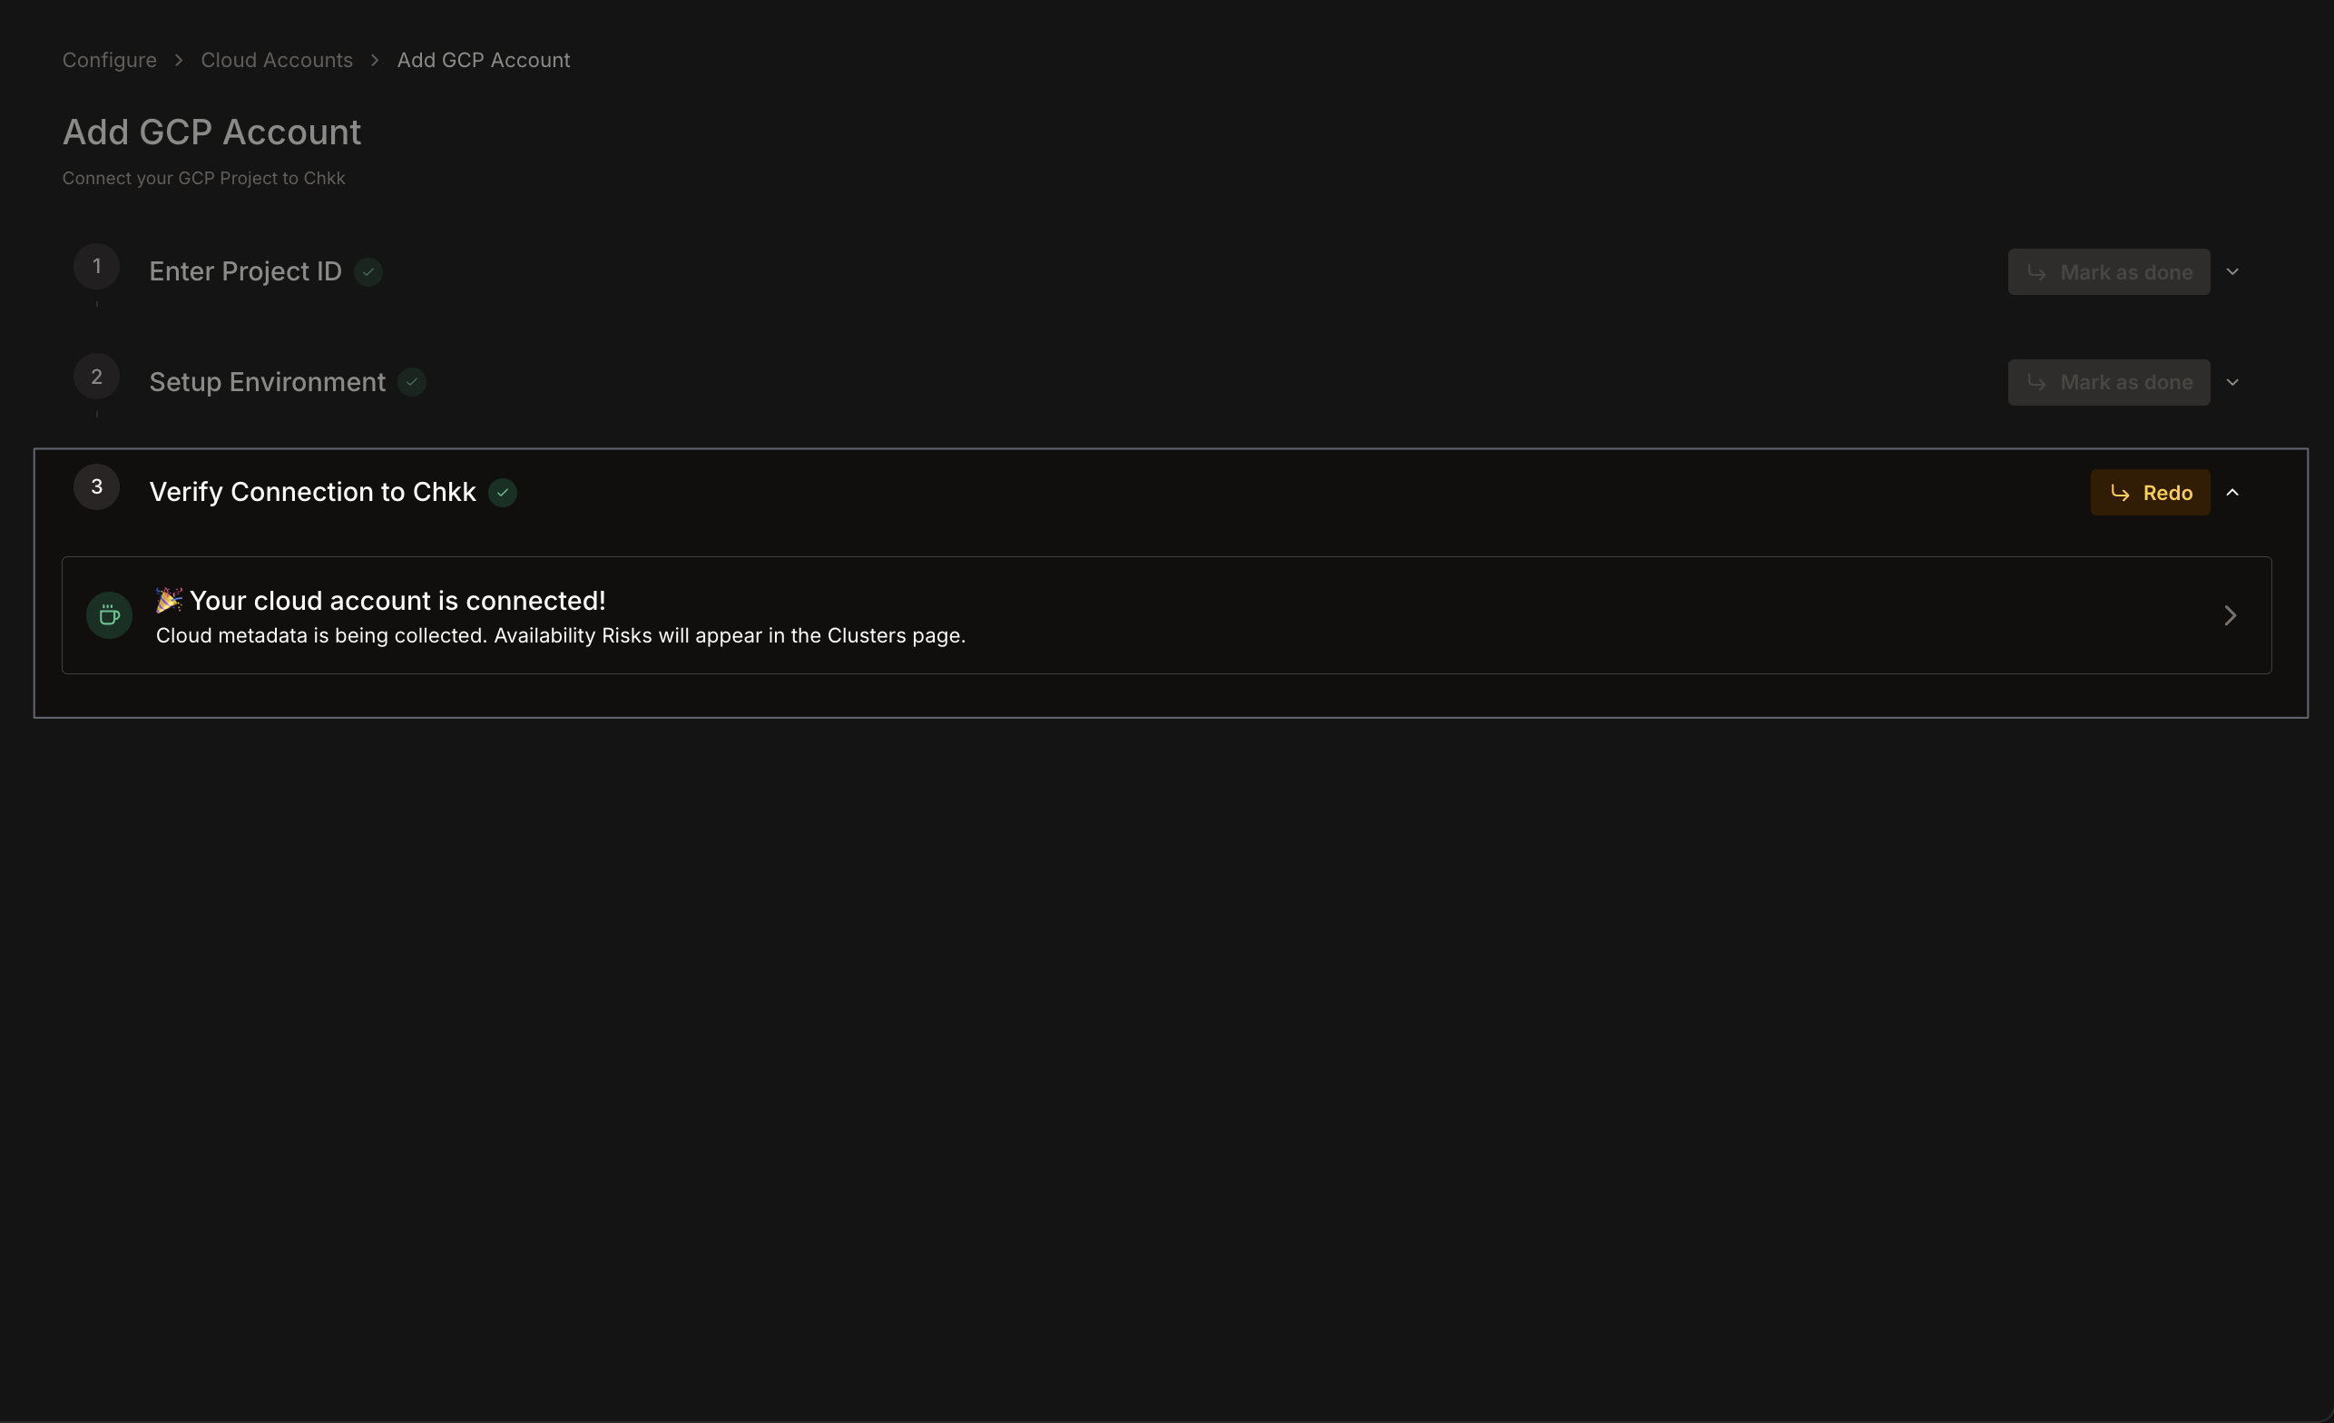Click the step 2 number circle

click(95, 376)
